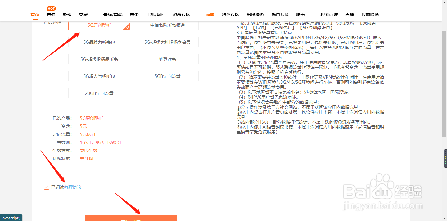
Task: Open 积分商城 nav item
Action: pos(329,15)
